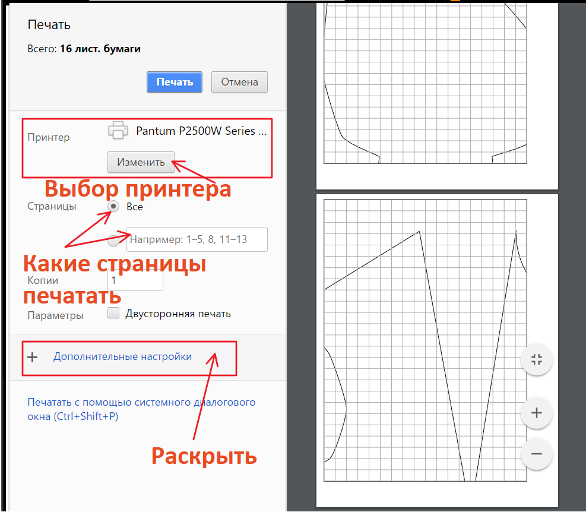The width and height of the screenshot is (586, 512).
Task: Click the Всего 16 лист. бумаги summary text
Action: [x=84, y=49]
